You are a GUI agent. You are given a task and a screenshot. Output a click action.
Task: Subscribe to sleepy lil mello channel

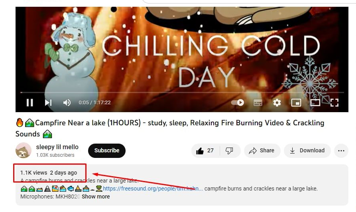107,151
